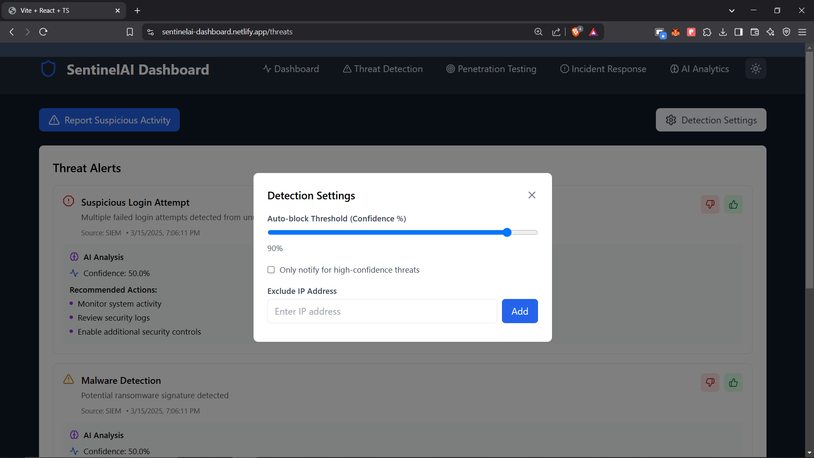Expand the tab search chevron dropdown
814x458 pixels.
[732, 11]
